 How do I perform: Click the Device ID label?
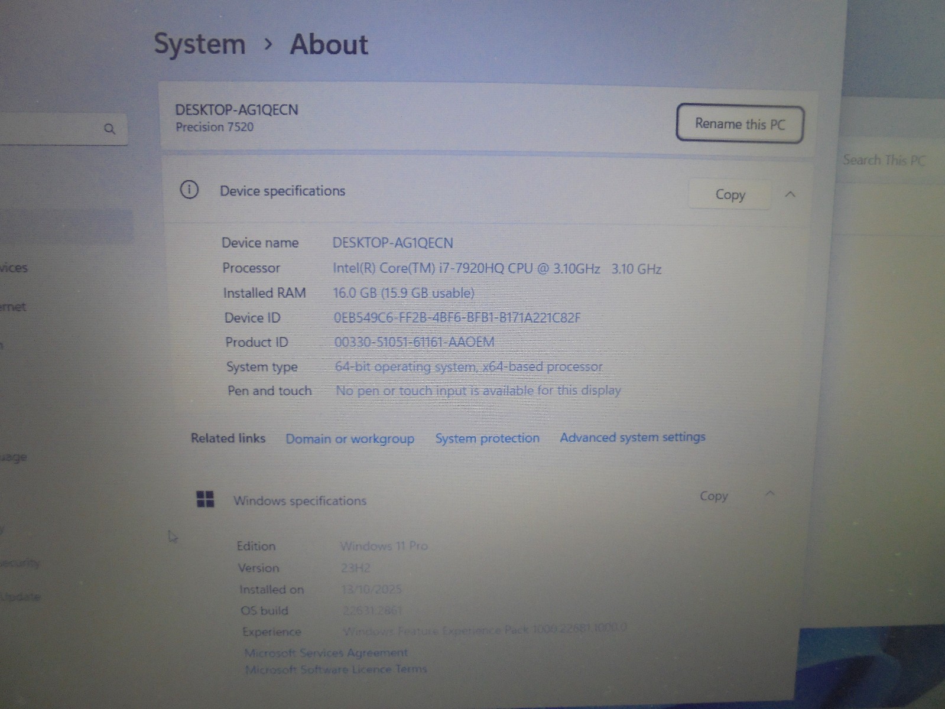point(252,318)
